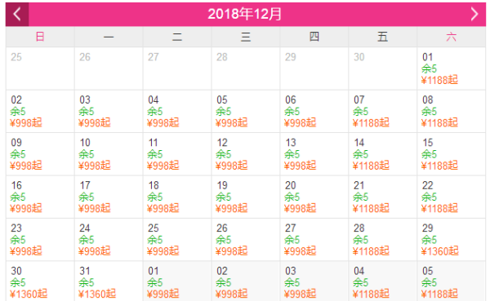Click greyed-out November 27 cell
Image resolution: width=490 pixels, height=301 pixels.
pos(177,69)
